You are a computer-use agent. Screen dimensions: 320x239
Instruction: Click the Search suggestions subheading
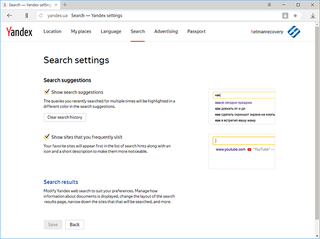pos(67,80)
